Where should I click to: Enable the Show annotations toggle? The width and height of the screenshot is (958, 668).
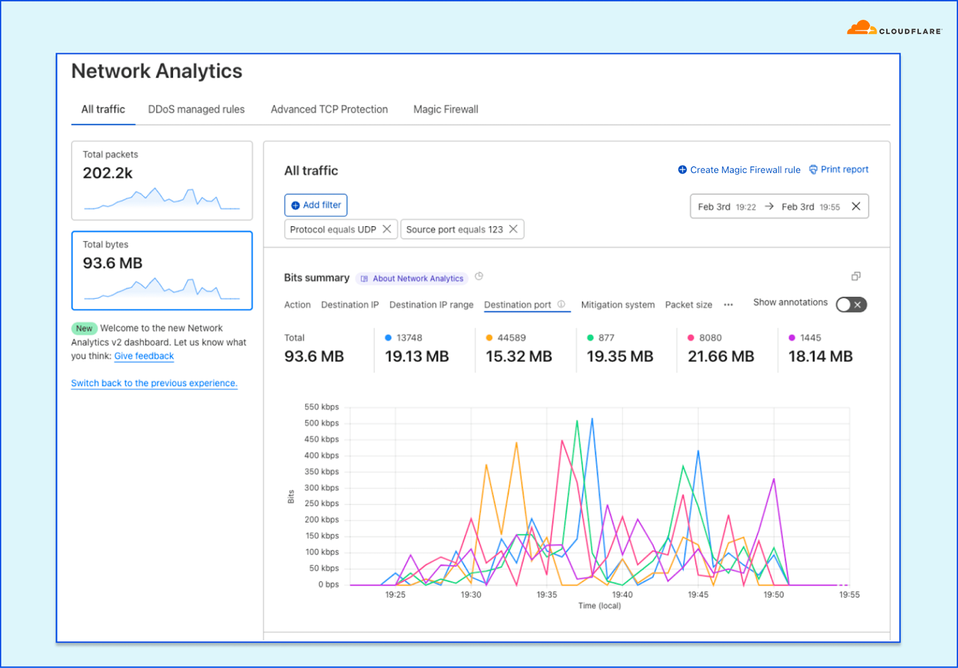tap(851, 304)
